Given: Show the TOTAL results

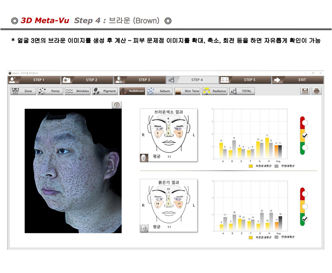Looking at the screenshot, I should (242, 91).
